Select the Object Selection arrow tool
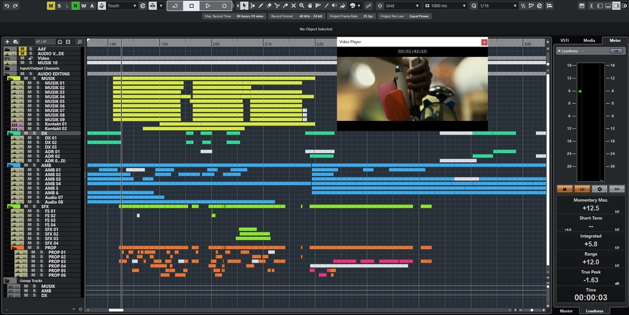Image resolution: width=629 pixels, height=315 pixels. point(244,6)
